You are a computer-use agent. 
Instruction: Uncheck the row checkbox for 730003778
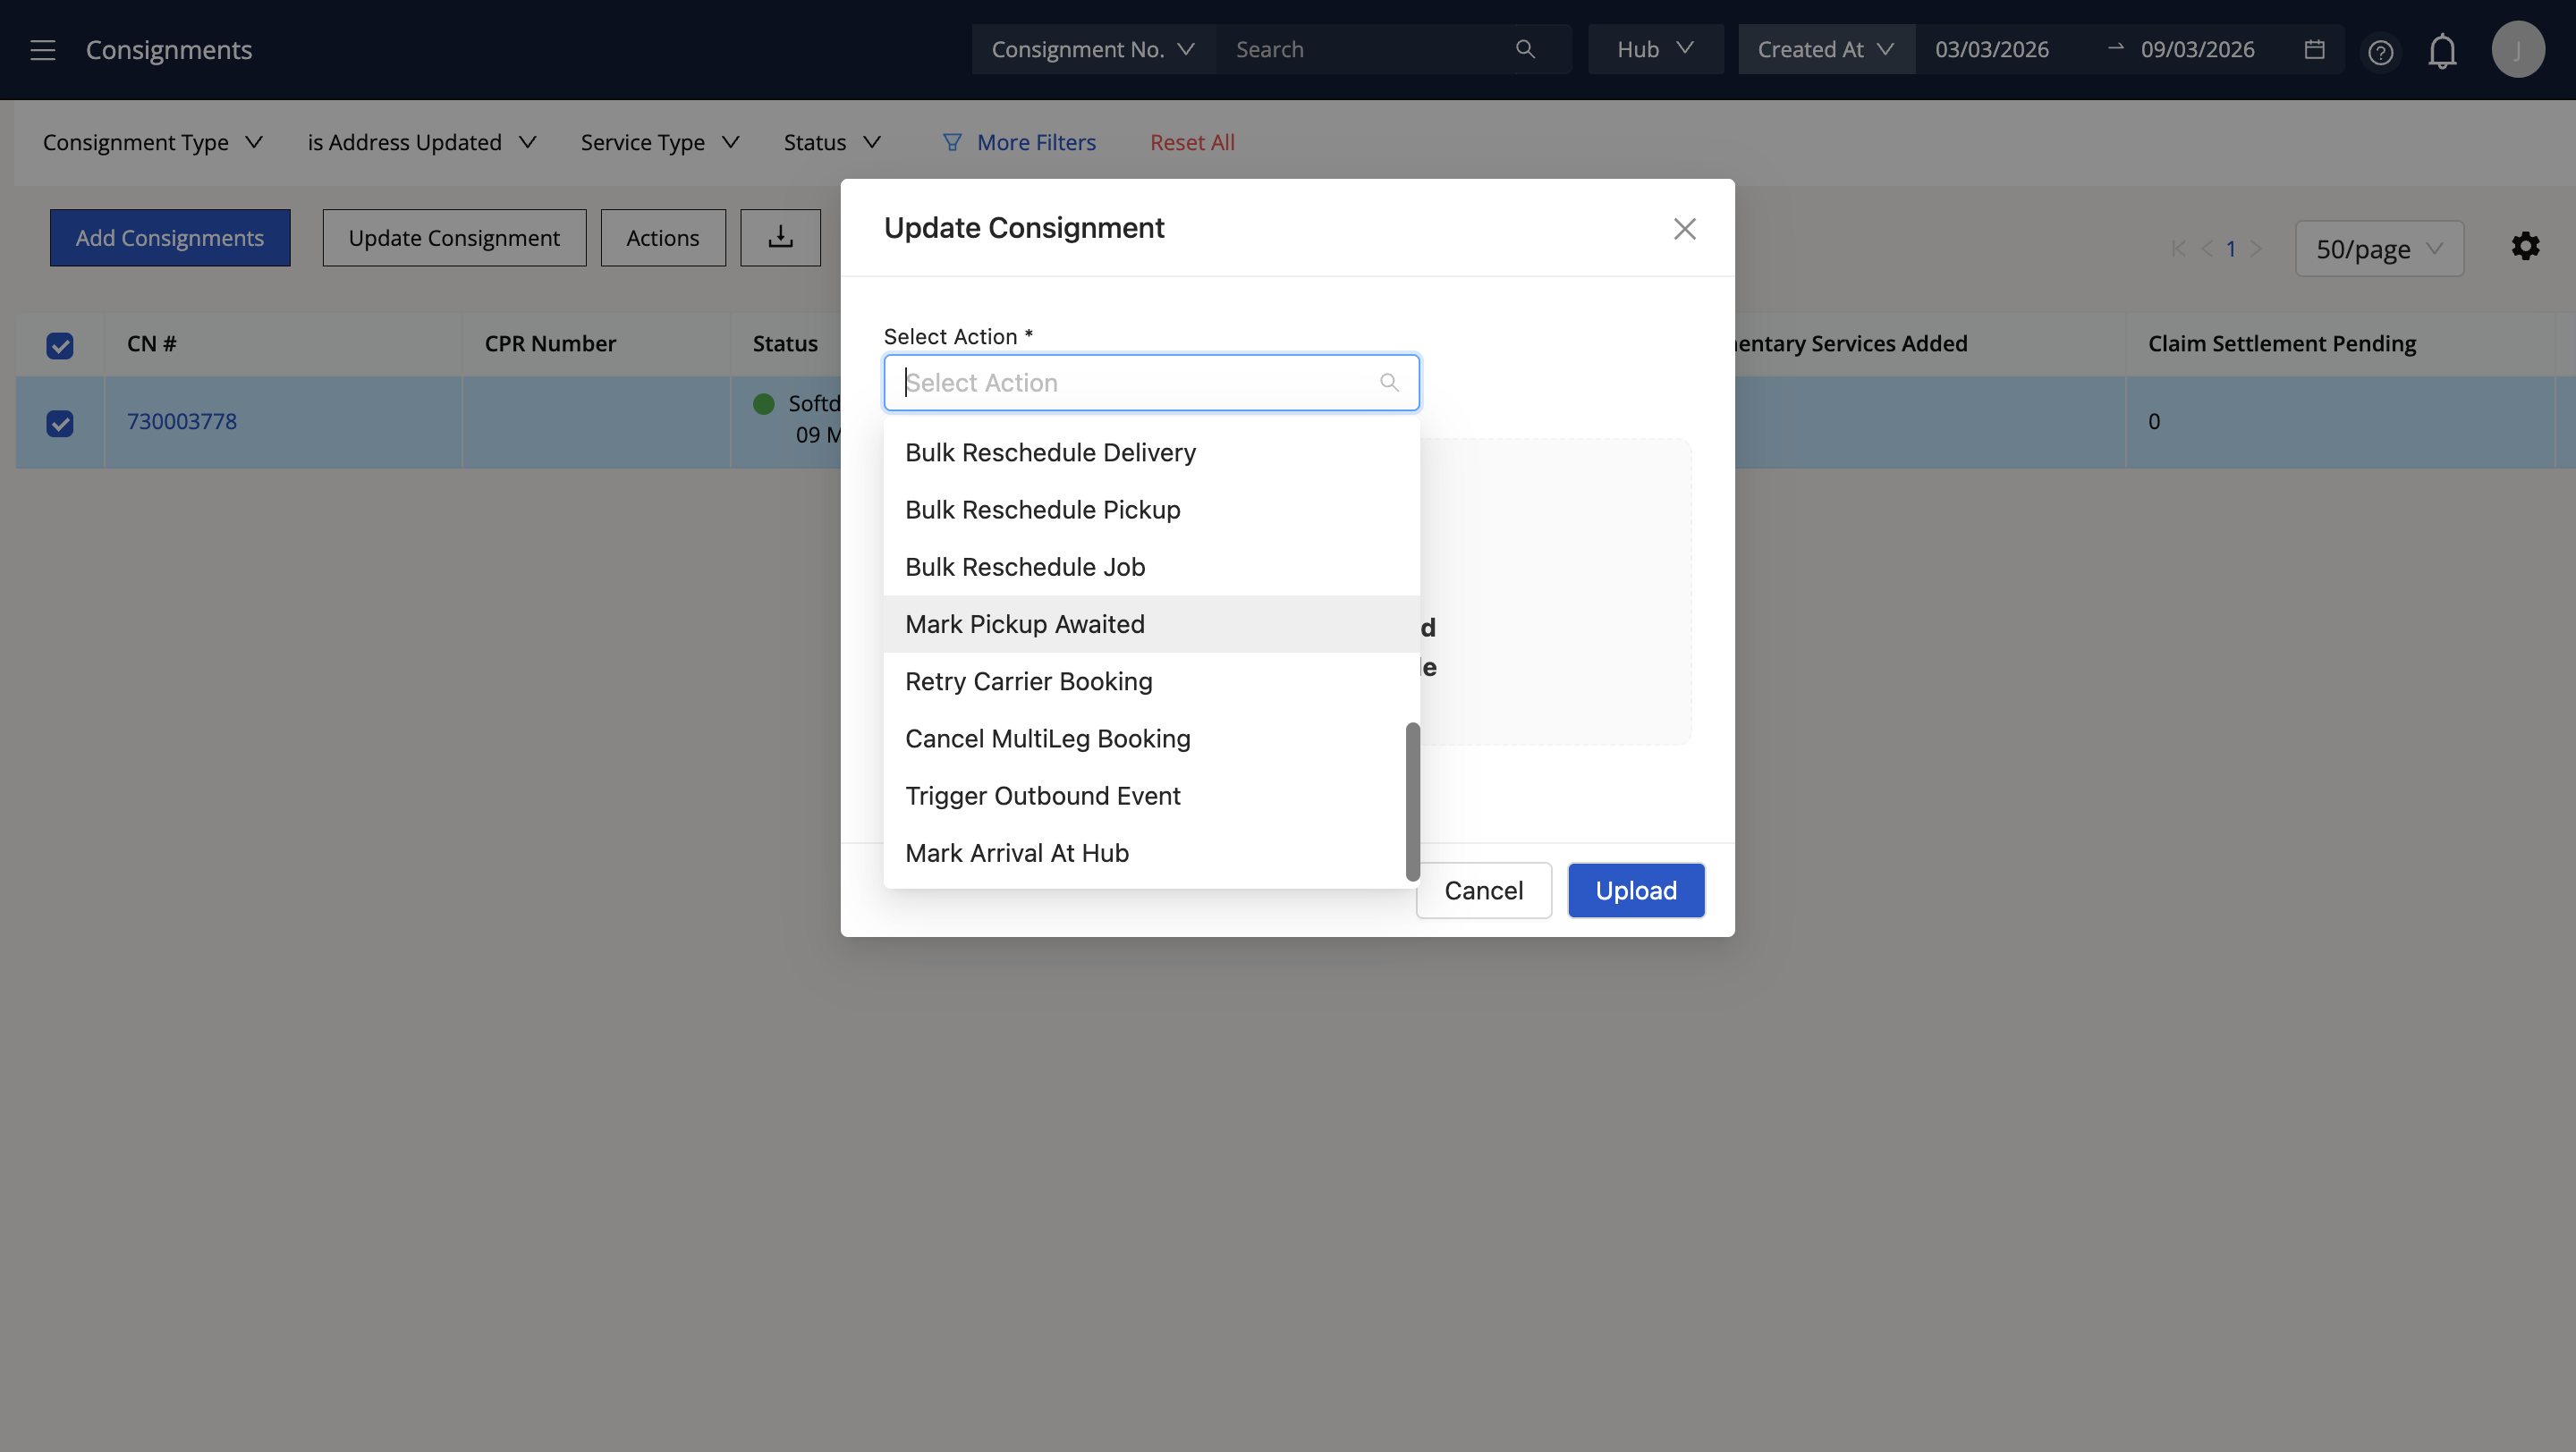point(60,423)
